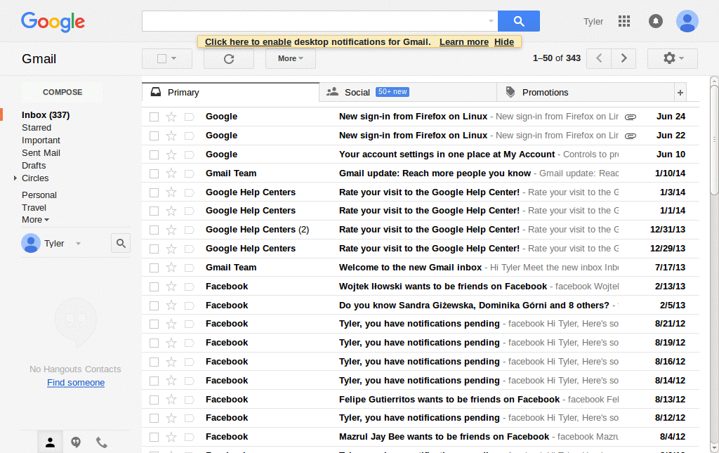Star the Mazrul Jay Bee Facebook email
Viewport: 719px width, 453px height.
(171, 437)
